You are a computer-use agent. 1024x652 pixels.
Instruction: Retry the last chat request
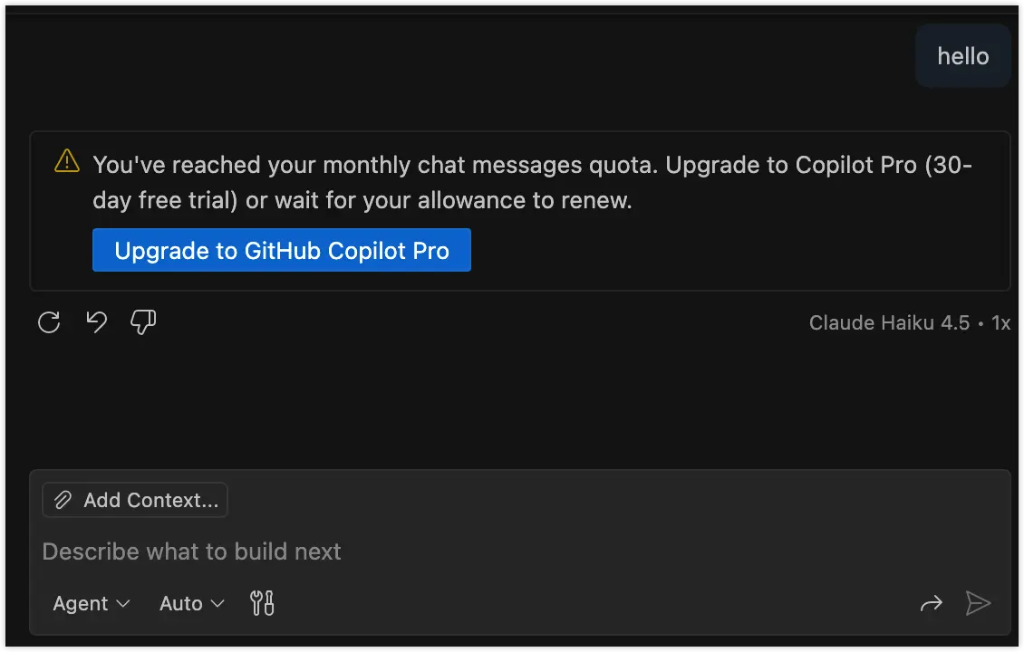49,322
